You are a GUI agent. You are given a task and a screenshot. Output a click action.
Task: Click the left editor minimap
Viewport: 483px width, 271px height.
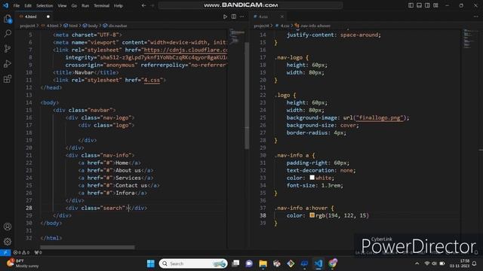pyautogui.click(x=236, y=37)
